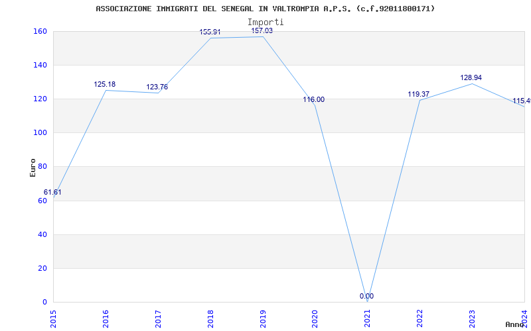Click the 0.00 data label for 2021
The height and width of the screenshot is (331, 531).
tap(367, 296)
